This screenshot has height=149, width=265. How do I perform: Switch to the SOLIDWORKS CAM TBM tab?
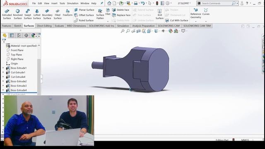coord(197,26)
